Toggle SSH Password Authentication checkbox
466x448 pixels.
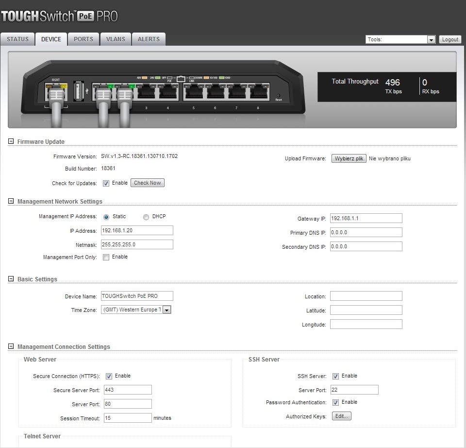335,402
